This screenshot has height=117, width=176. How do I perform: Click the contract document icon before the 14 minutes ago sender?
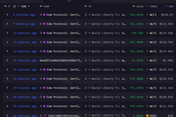point(41,33)
